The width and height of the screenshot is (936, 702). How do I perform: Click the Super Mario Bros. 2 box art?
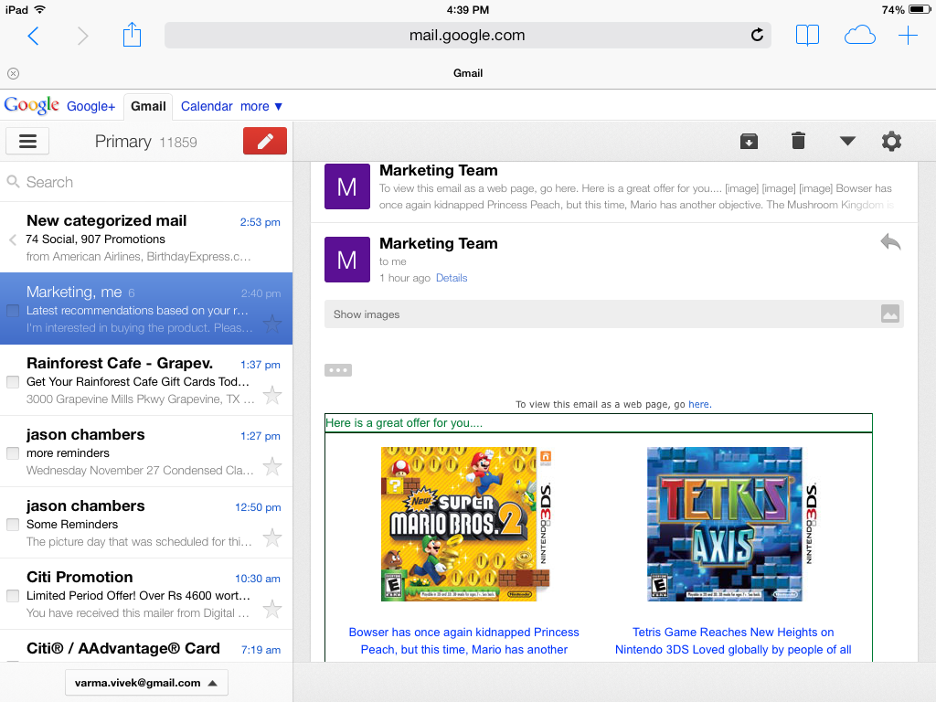pyautogui.click(x=465, y=524)
